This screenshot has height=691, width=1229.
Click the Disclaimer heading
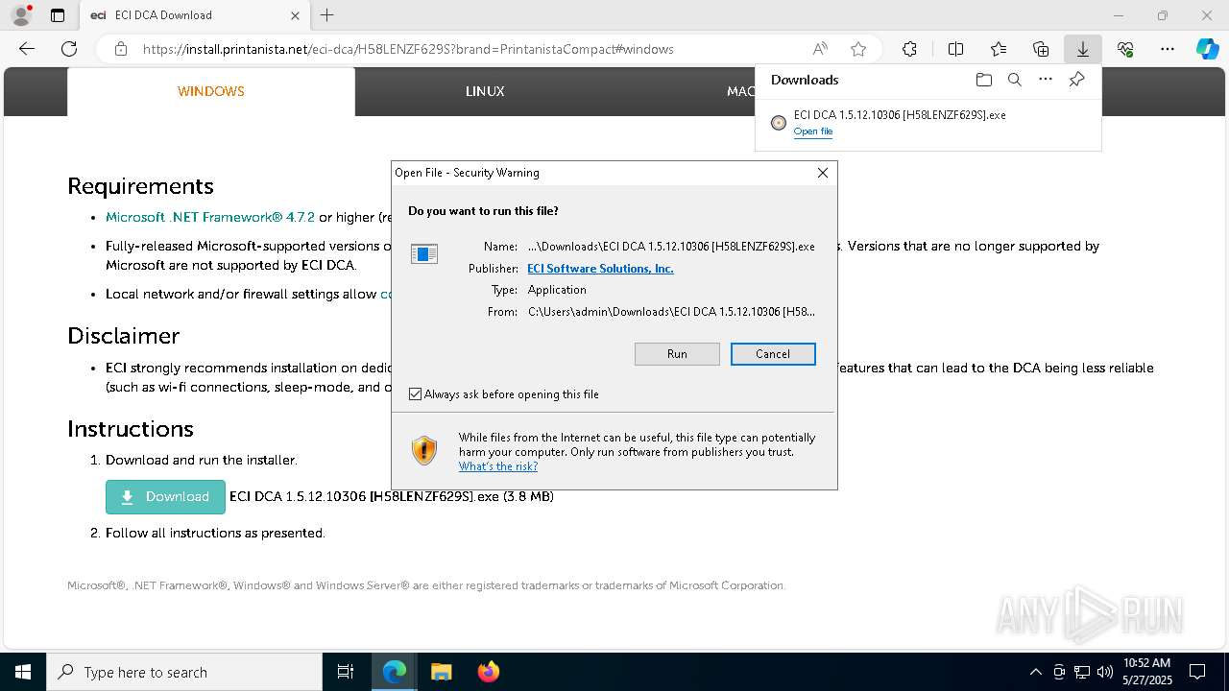point(124,336)
